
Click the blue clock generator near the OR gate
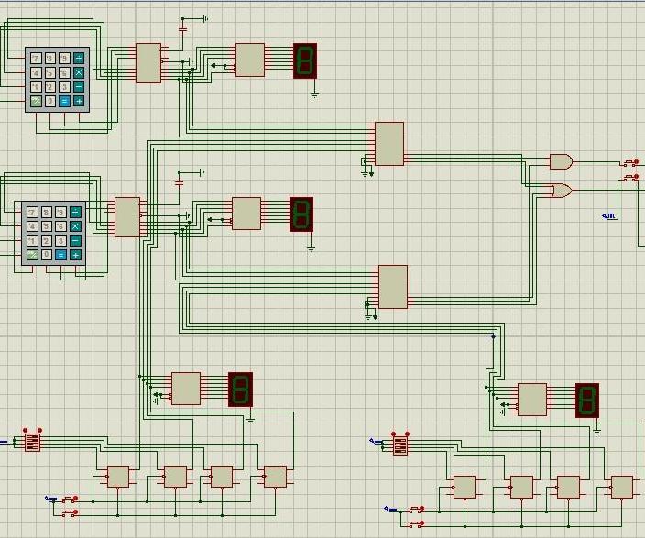pos(608,216)
